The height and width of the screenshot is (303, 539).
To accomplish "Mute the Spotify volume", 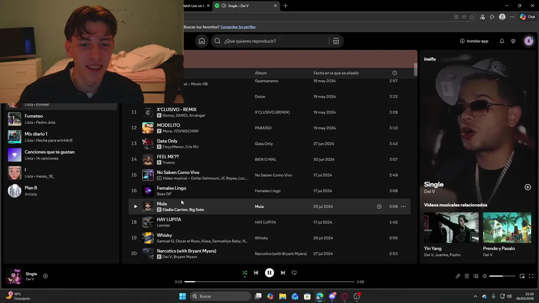I will (x=485, y=276).
